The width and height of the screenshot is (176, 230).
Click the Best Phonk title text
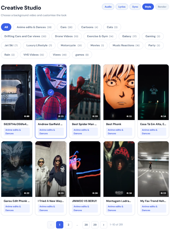[x=114, y=124]
